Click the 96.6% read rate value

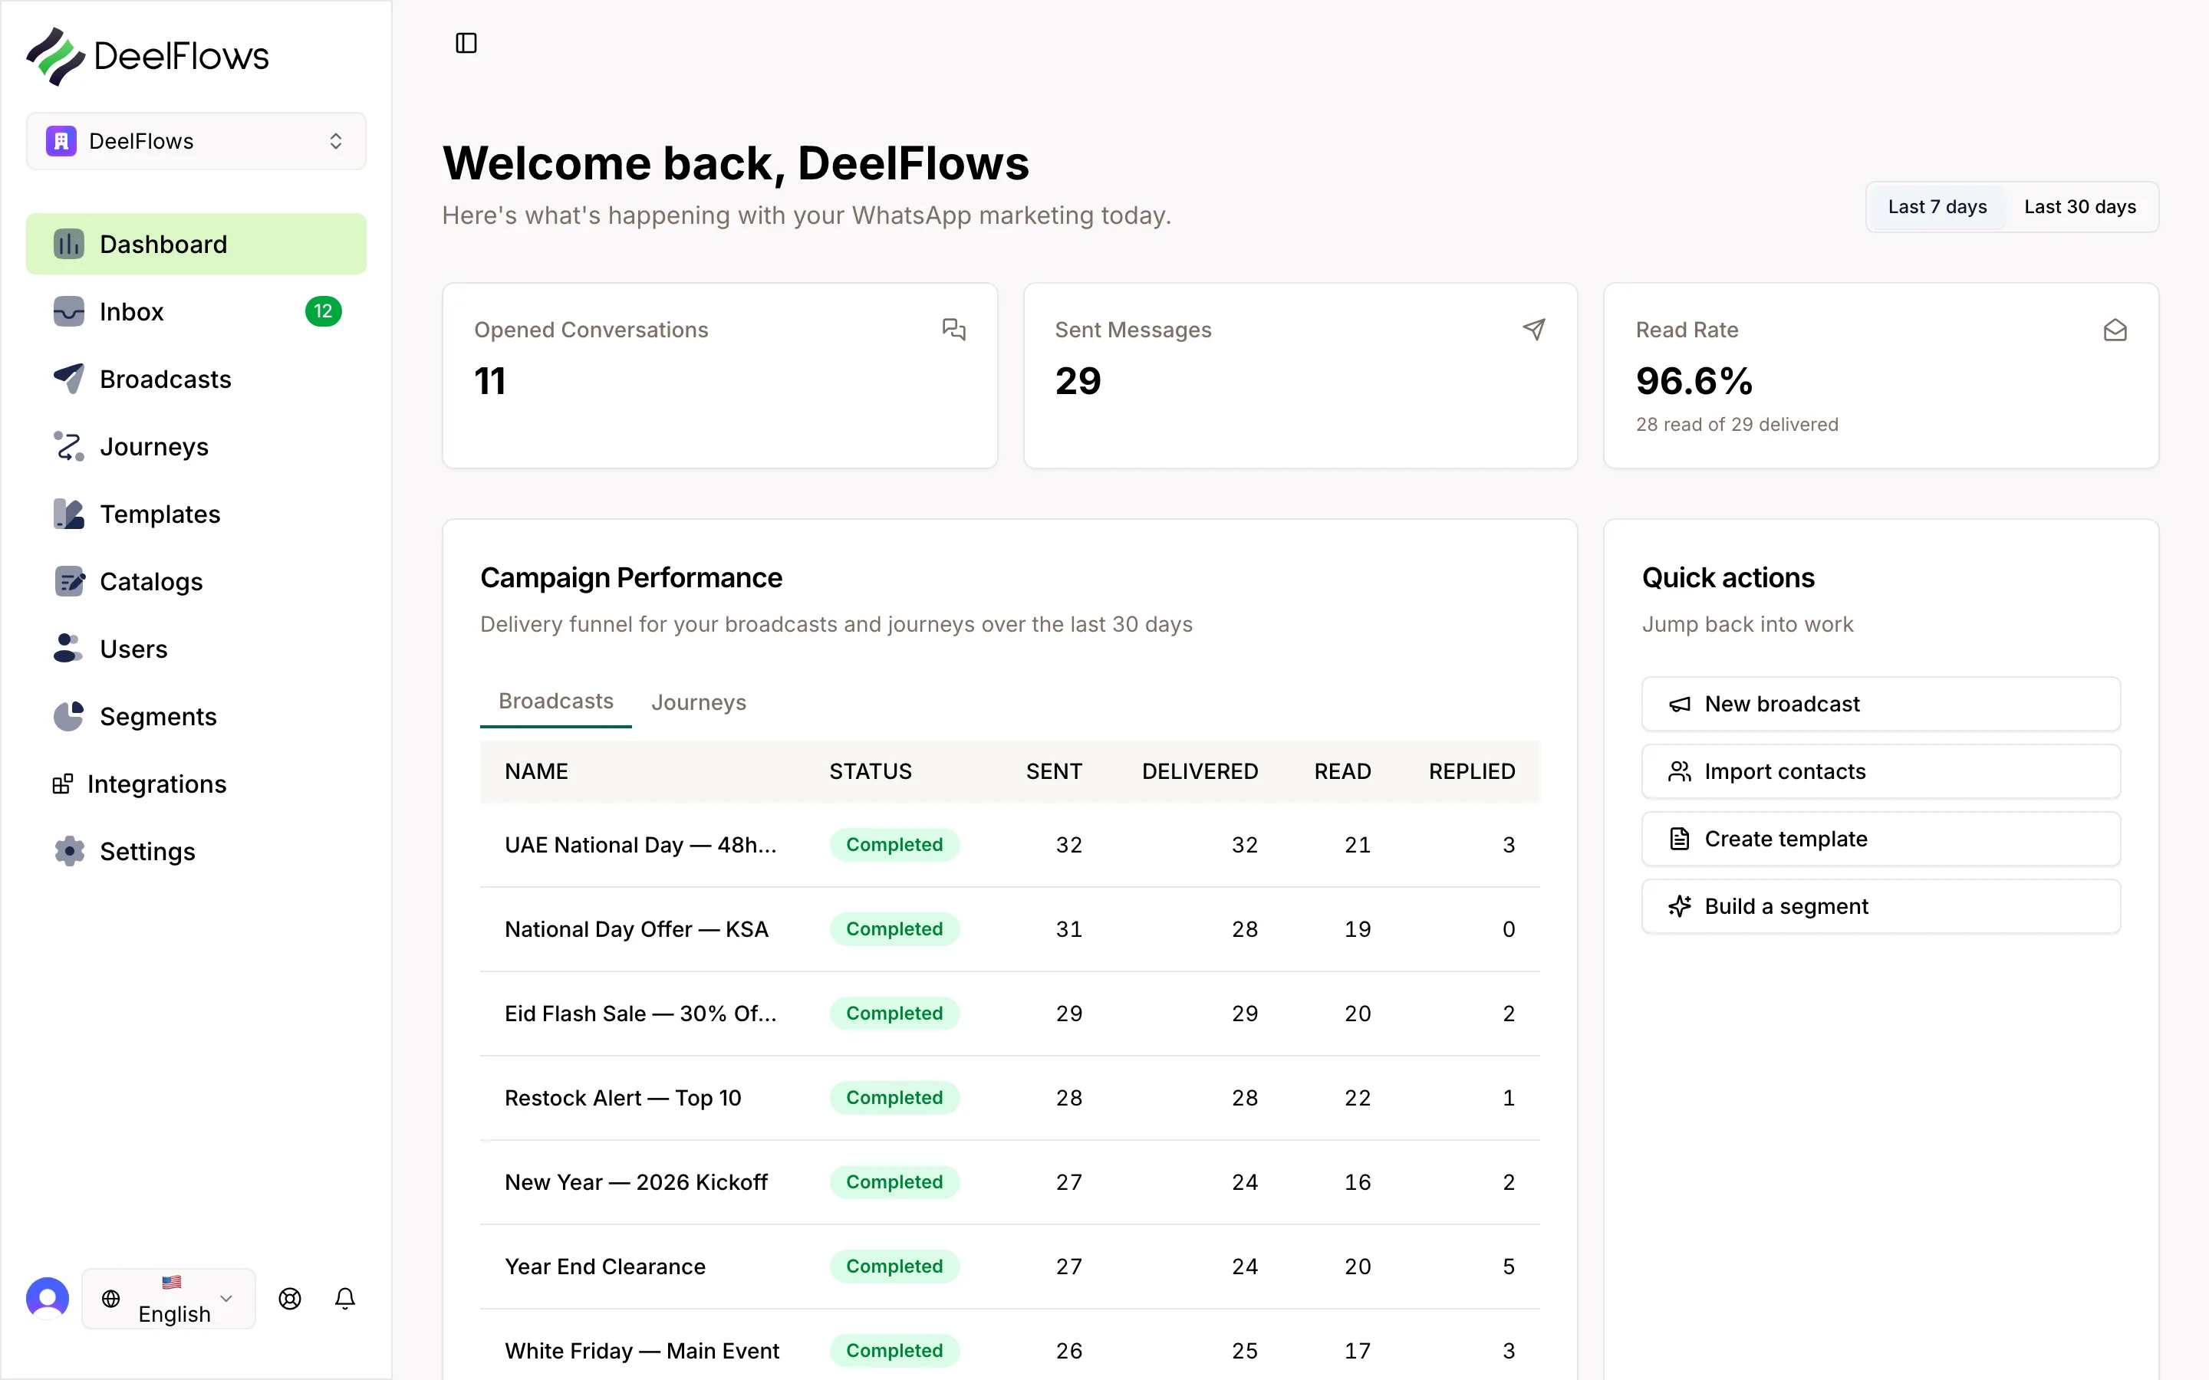[x=1694, y=380]
